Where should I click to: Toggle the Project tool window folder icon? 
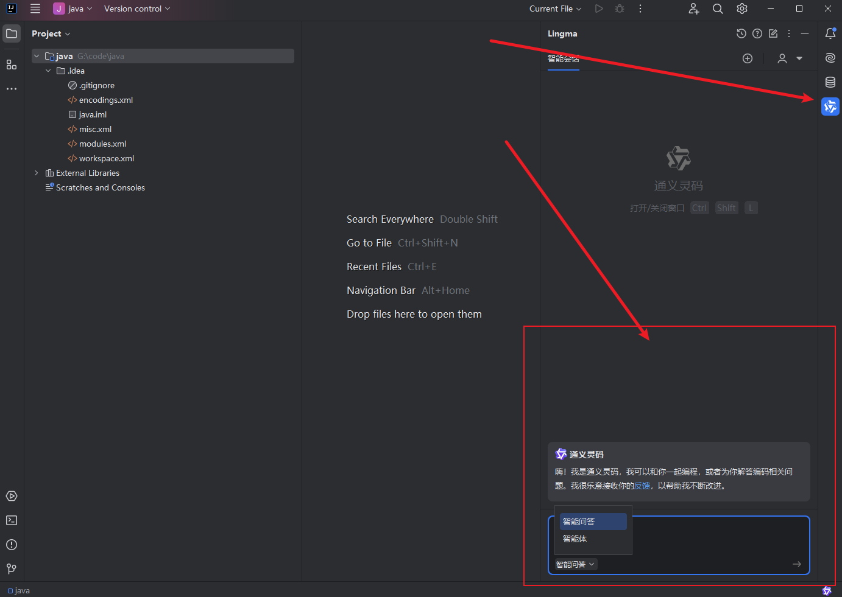pyautogui.click(x=12, y=33)
